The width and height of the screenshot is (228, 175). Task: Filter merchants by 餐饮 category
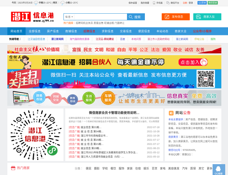113,168
